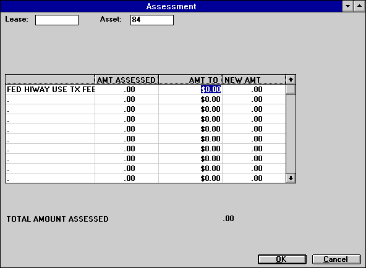Click the blank header above the fee names
Screen dimensions: 366x268
pyautogui.click(x=50, y=80)
